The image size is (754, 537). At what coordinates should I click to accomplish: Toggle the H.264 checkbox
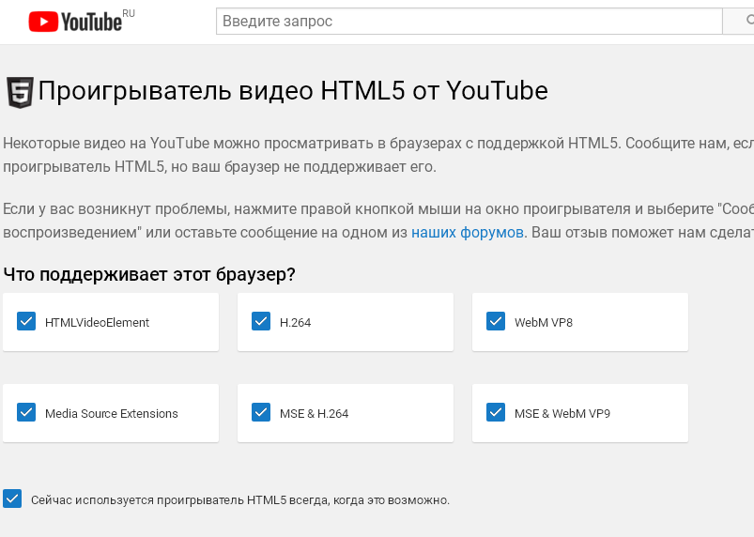[261, 321]
